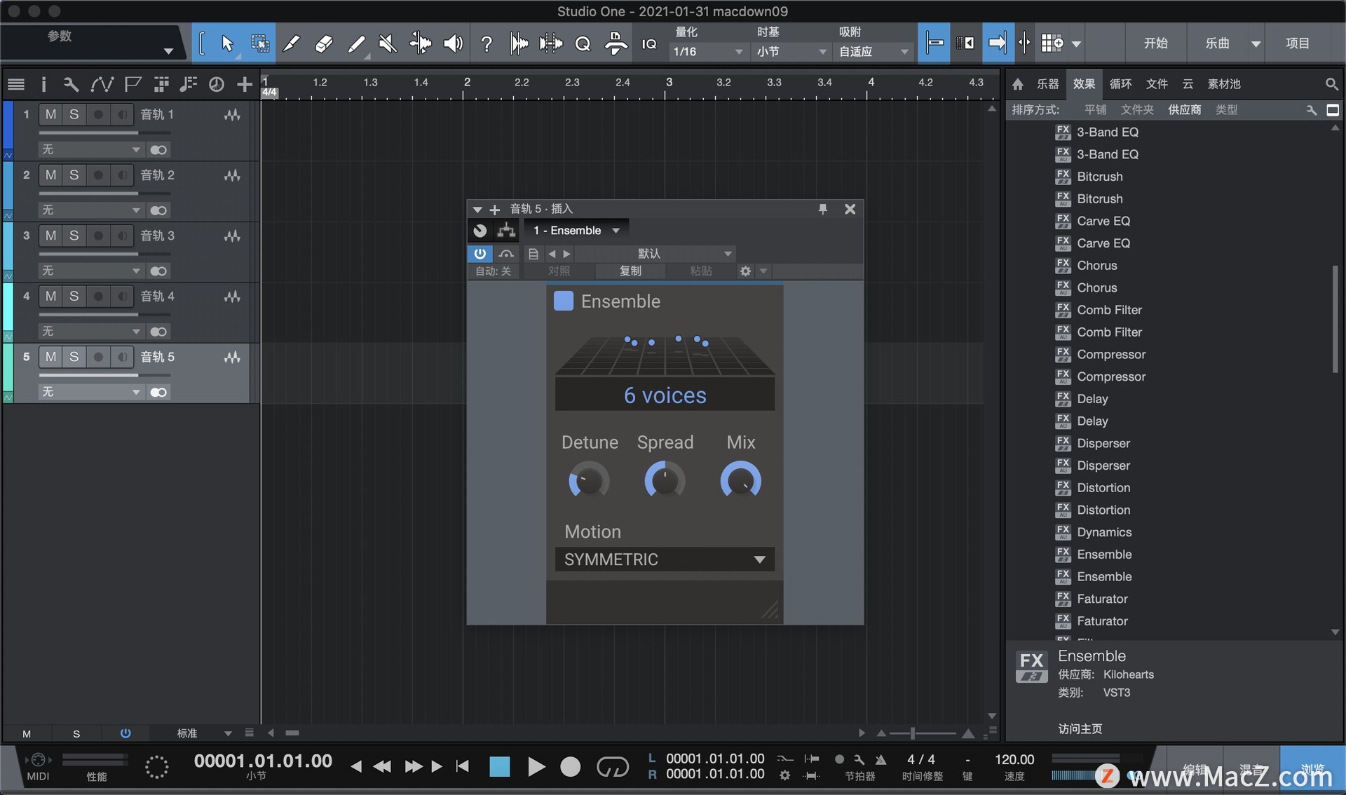Open the snap 自适应 dropdown
The width and height of the screenshot is (1346, 795).
click(873, 51)
